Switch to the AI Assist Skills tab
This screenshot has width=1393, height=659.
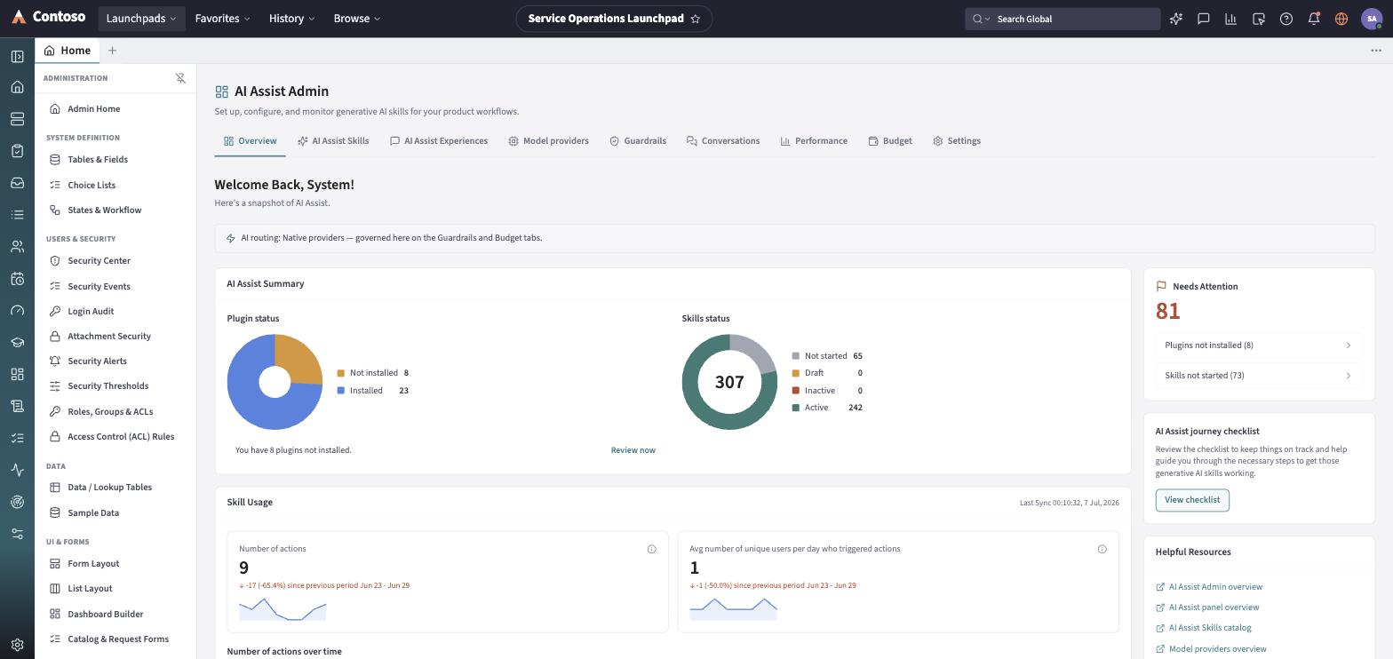point(333,141)
